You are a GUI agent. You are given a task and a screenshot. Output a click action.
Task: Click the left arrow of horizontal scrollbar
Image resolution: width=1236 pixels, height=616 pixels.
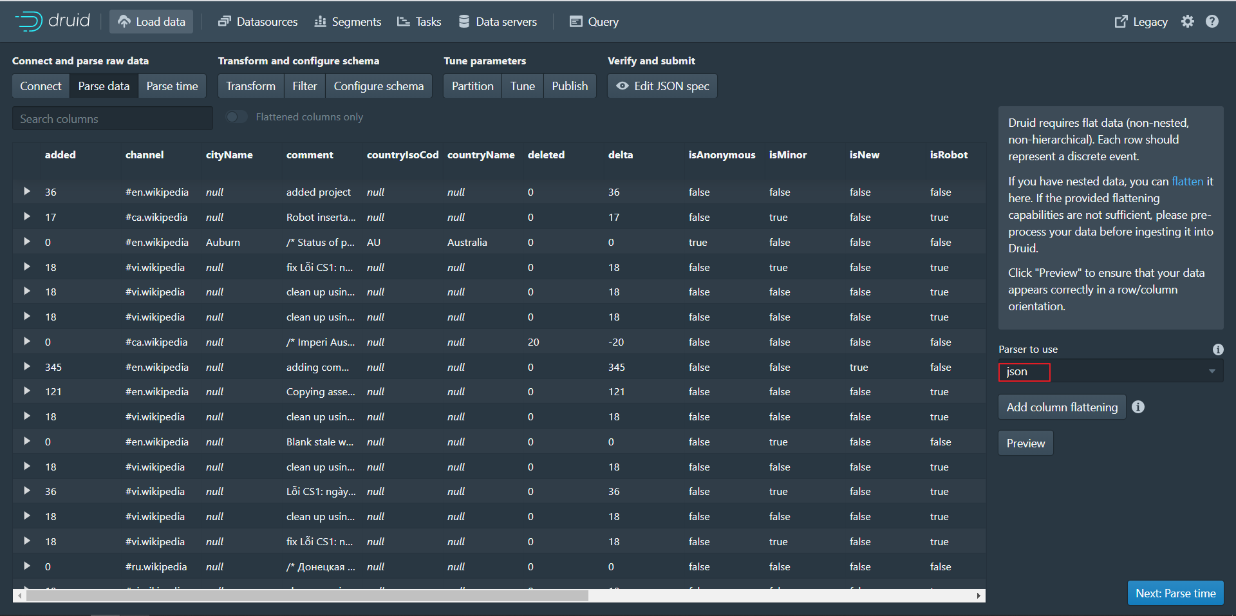[x=20, y=595]
